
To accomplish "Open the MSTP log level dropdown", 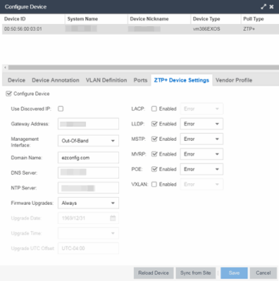I will (201, 139).
